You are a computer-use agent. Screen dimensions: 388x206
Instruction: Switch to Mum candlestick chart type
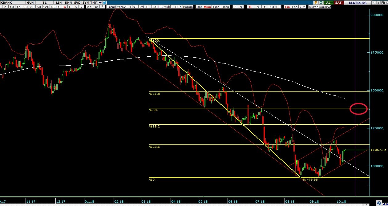[208, 7]
